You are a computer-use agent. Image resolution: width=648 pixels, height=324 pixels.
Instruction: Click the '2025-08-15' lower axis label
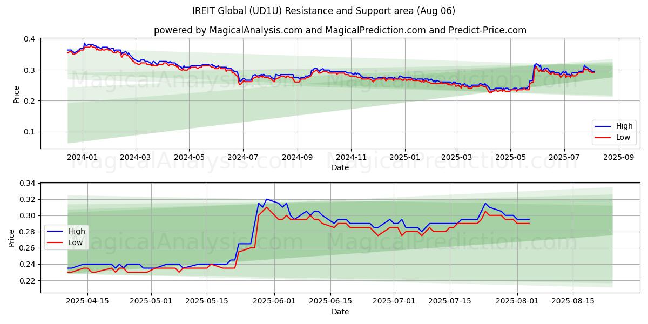pos(572,301)
